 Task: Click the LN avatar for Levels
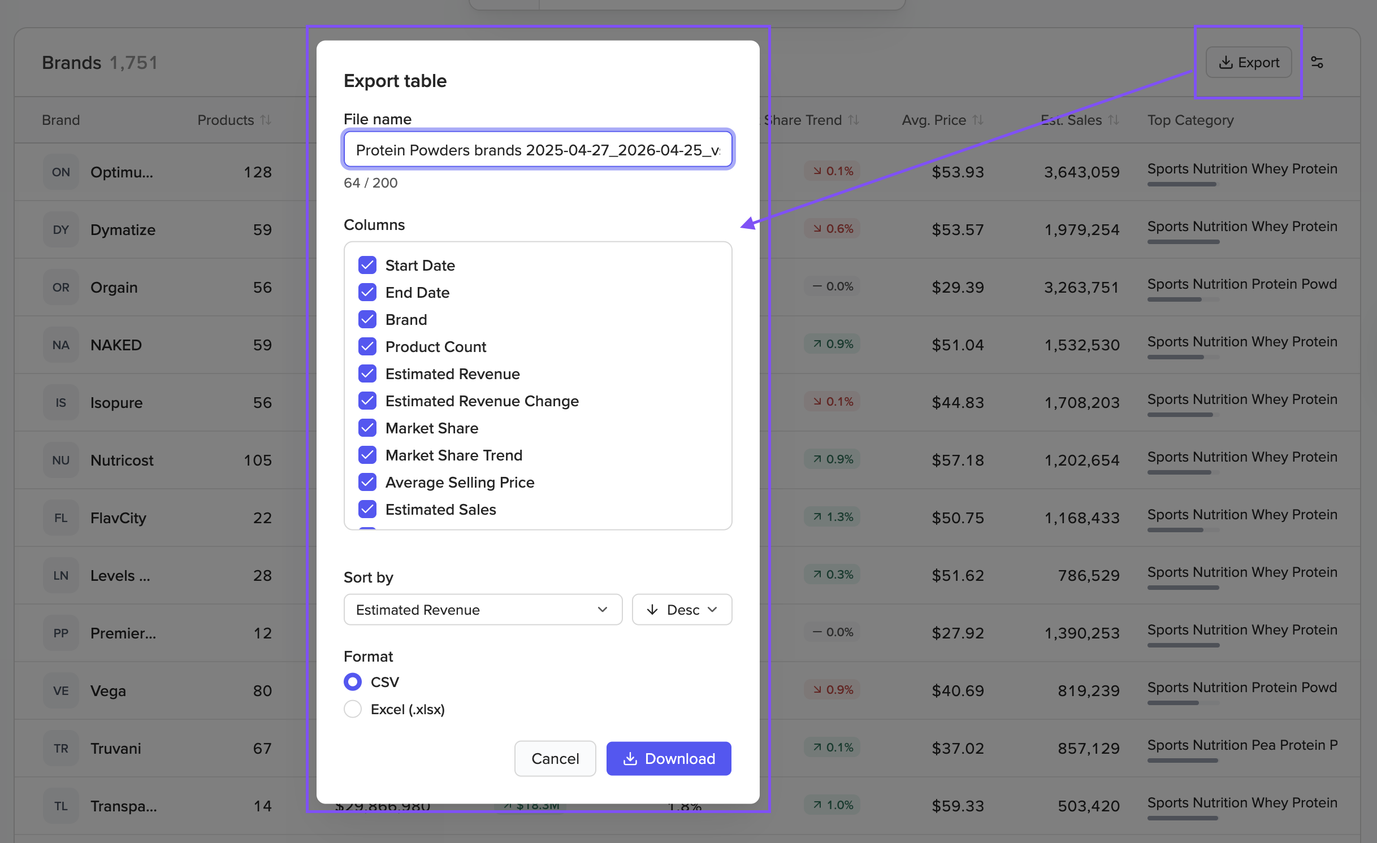[61, 576]
